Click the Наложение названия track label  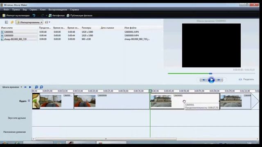(x=15, y=132)
